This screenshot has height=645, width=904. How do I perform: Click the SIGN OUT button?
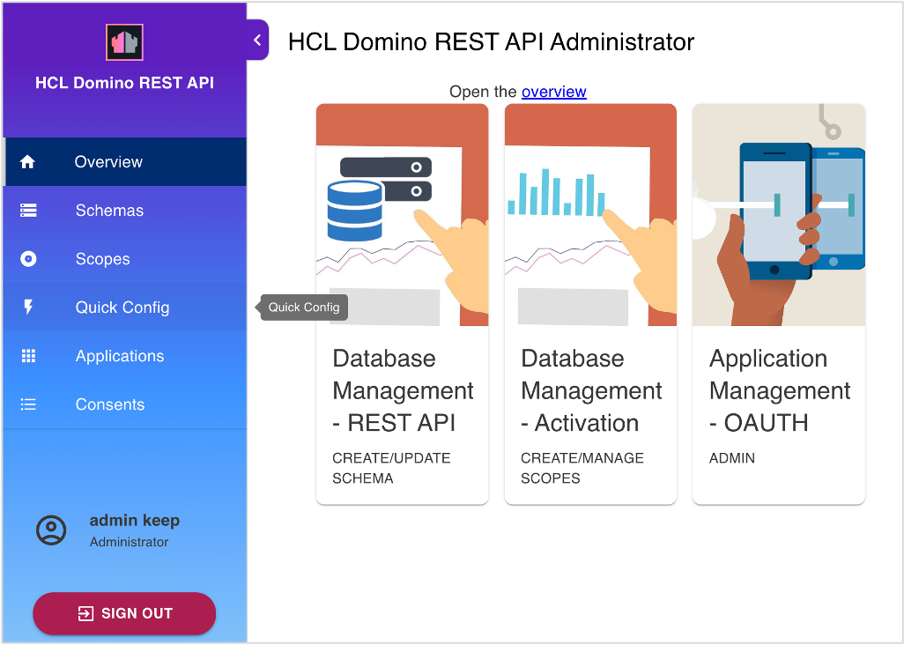124,613
